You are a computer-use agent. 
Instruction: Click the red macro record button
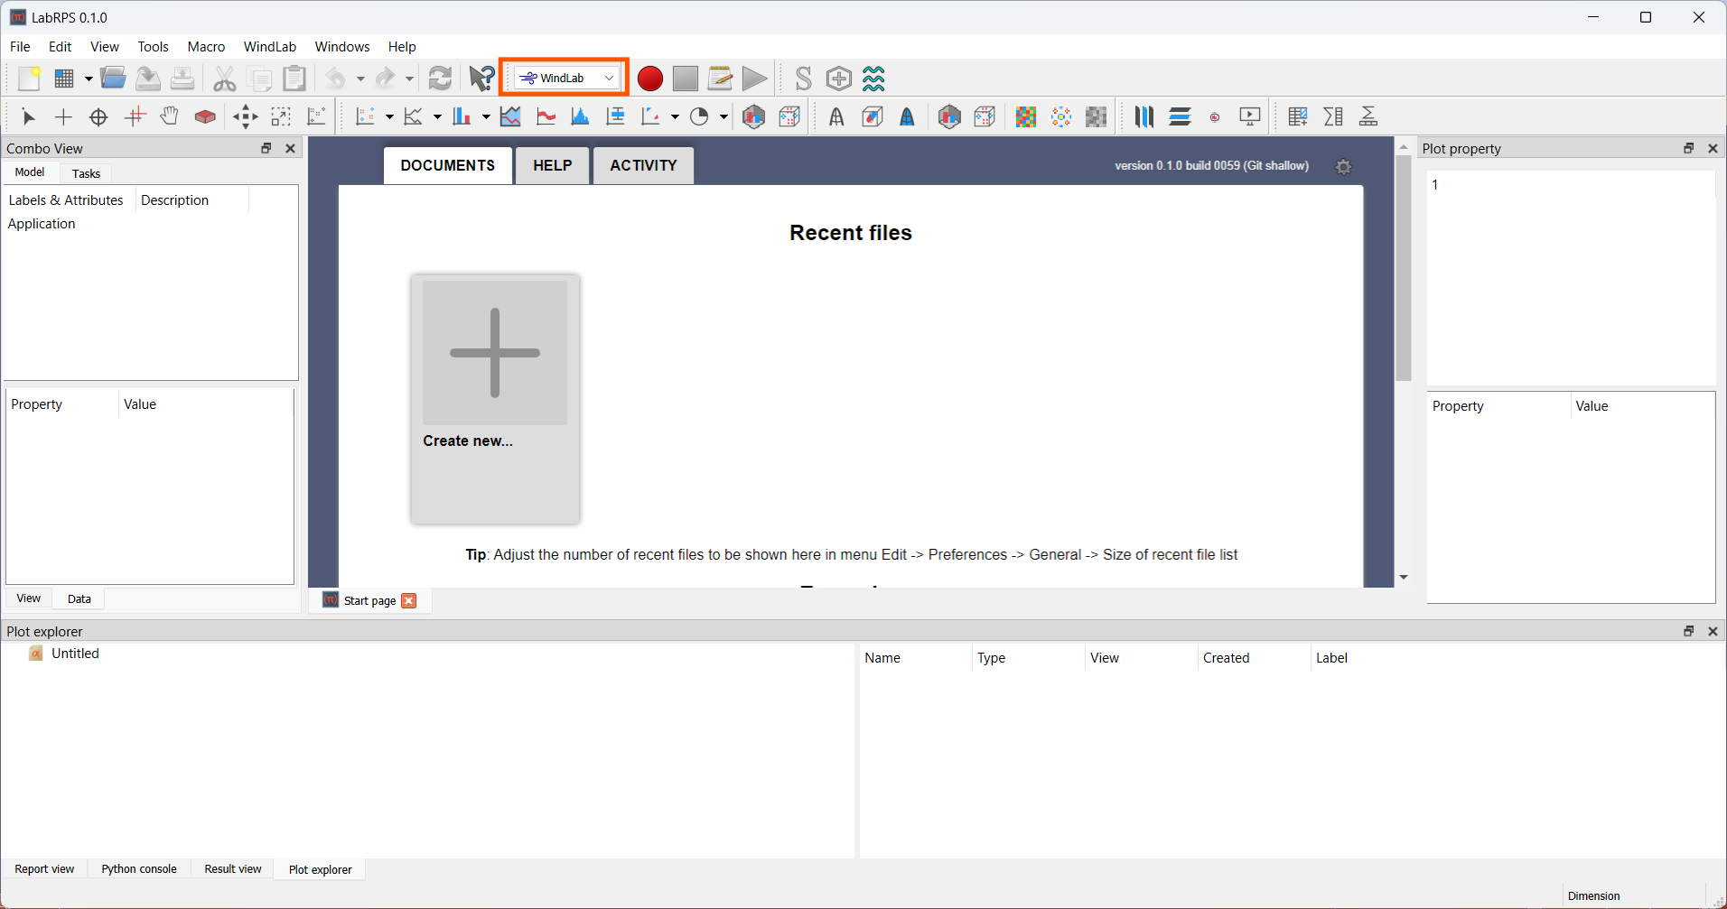[x=649, y=79]
